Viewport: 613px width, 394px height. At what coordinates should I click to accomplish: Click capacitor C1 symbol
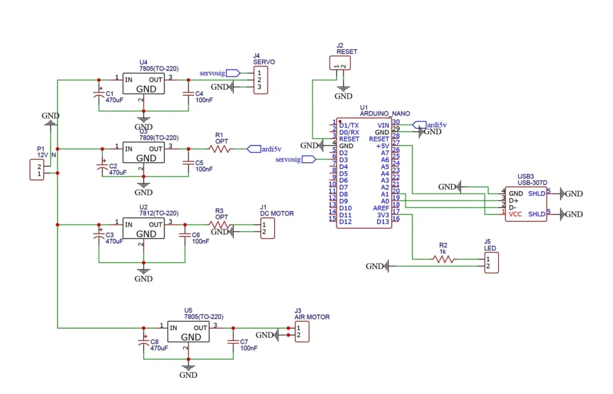(99, 94)
